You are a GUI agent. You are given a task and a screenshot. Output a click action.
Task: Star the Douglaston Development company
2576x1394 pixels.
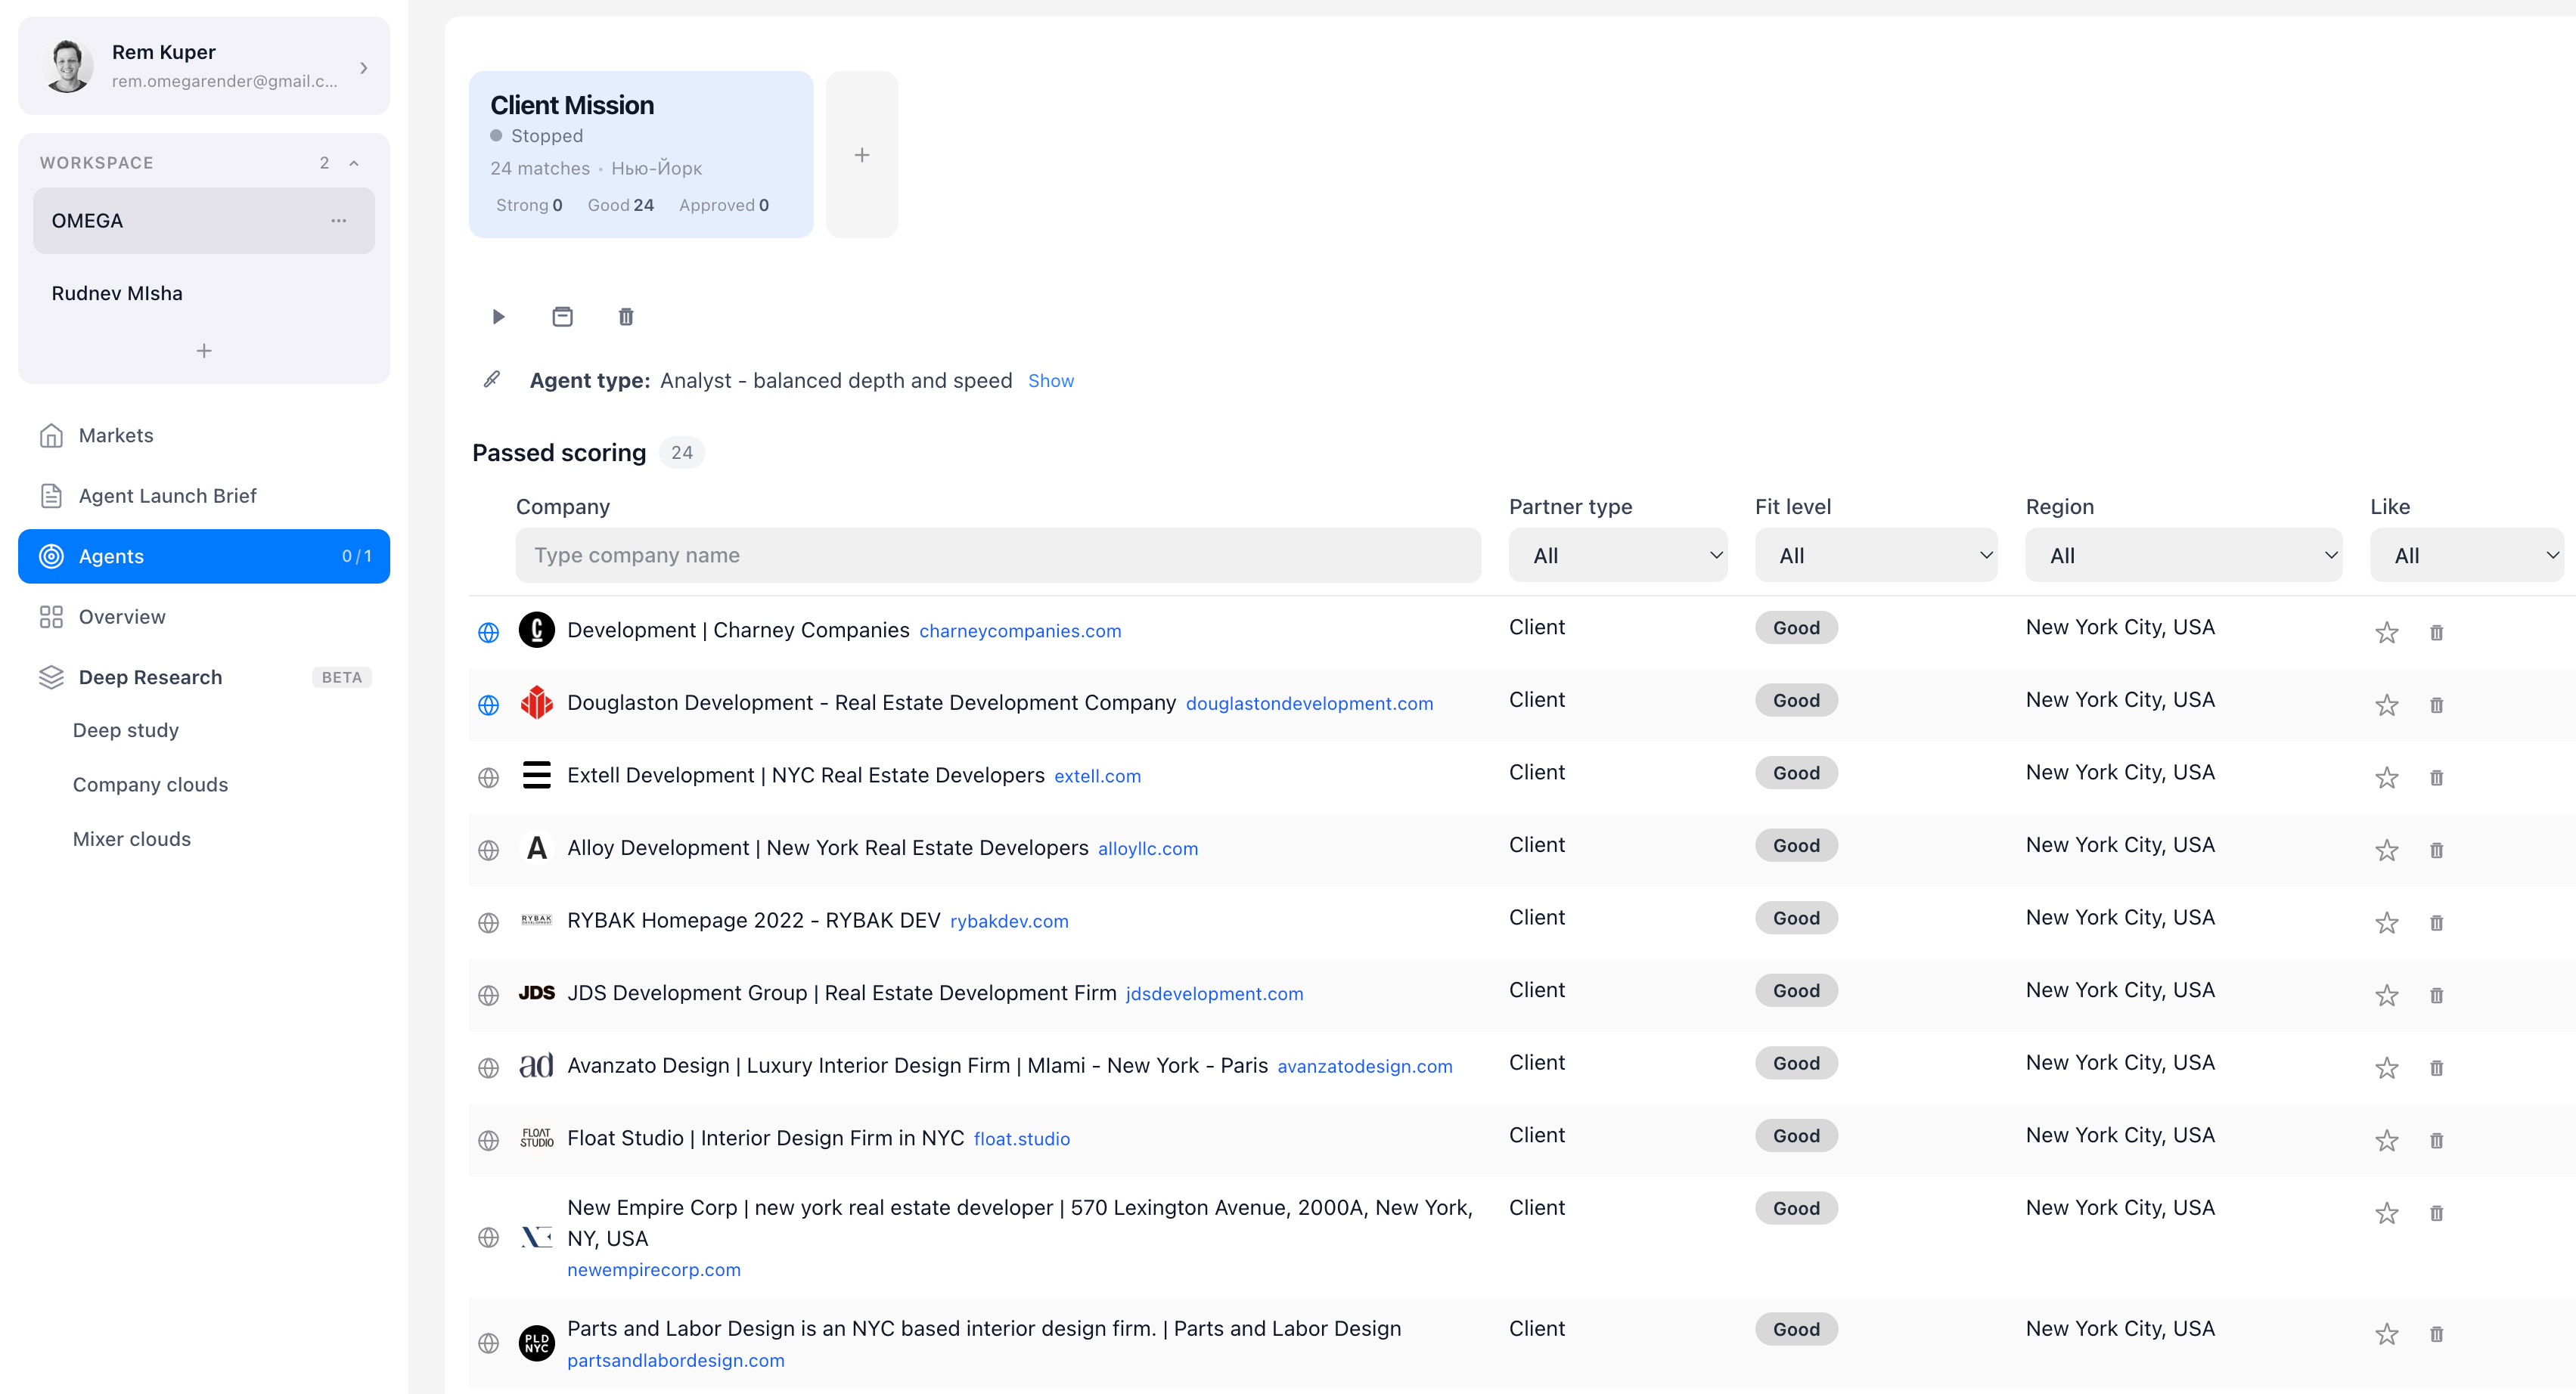coord(2386,705)
